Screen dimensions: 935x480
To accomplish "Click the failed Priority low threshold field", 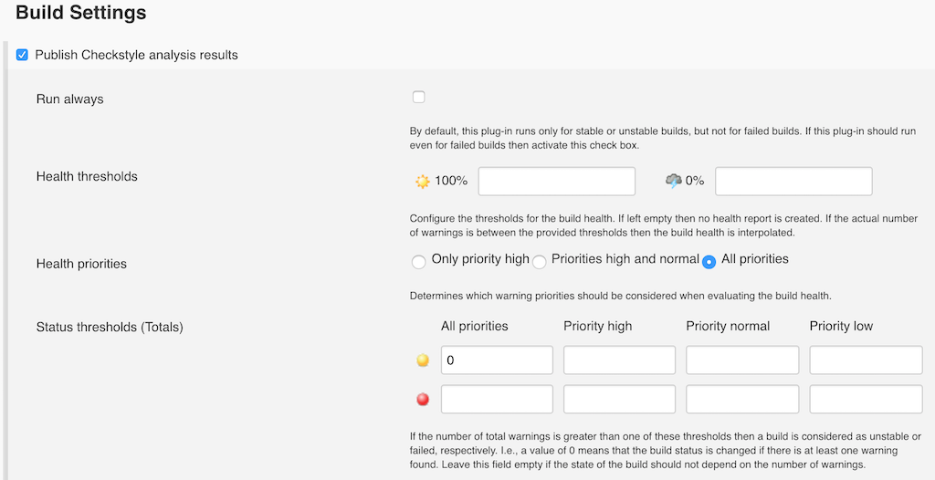I will click(x=866, y=399).
